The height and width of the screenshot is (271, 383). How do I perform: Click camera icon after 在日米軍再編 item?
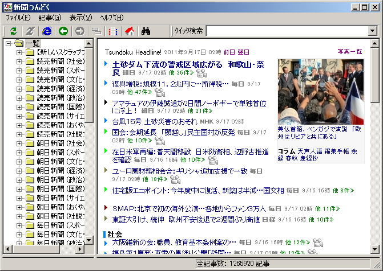pos(213,160)
